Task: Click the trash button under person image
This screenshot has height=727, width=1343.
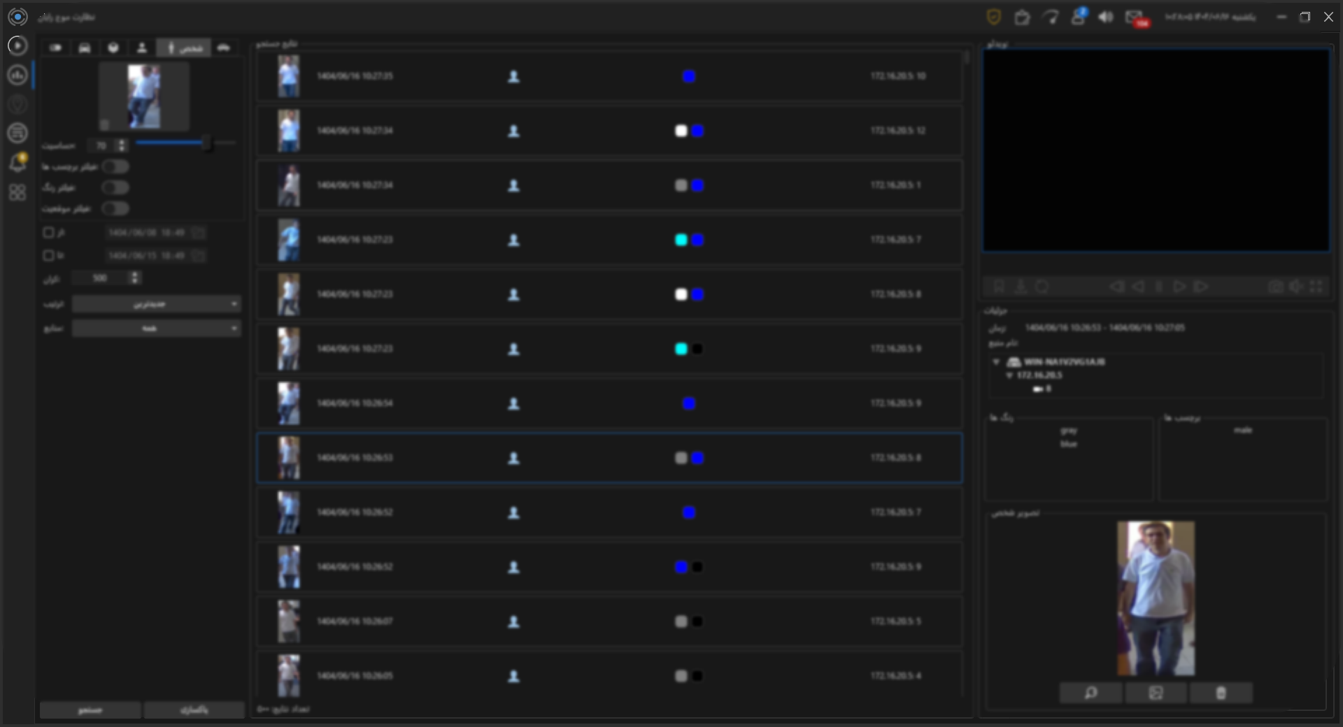Action: pos(1221,693)
